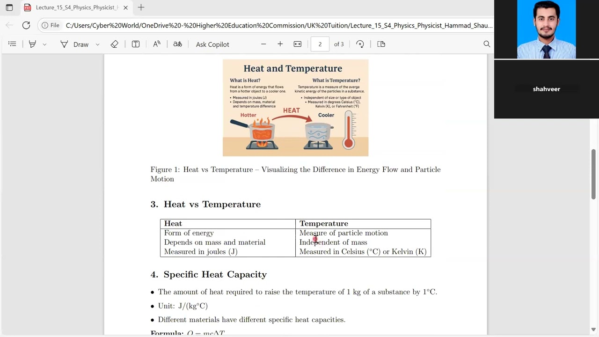This screenshot has height=337, width=599.
Task: Click the page number field showing 2
Action: click(x=320, y=44)
